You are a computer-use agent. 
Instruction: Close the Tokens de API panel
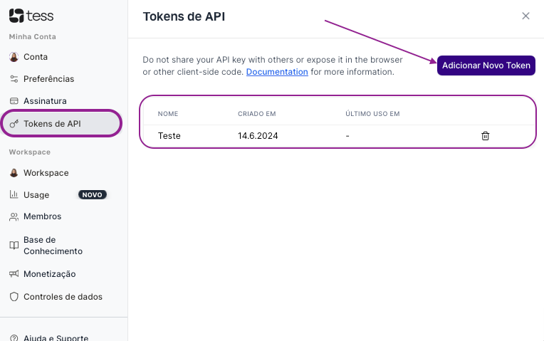[x=525, y=16]
